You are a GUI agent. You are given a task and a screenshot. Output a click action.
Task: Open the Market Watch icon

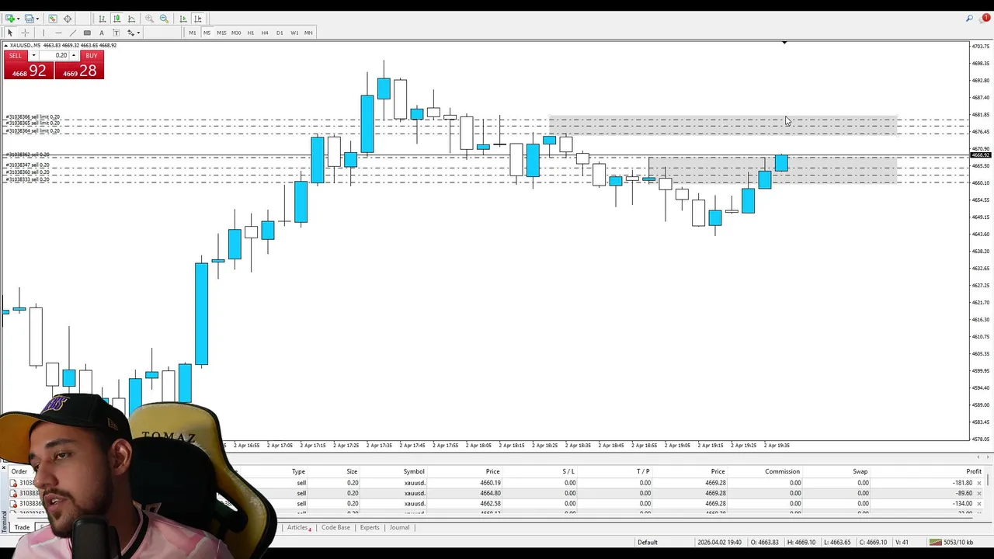[x=52, y=19]
